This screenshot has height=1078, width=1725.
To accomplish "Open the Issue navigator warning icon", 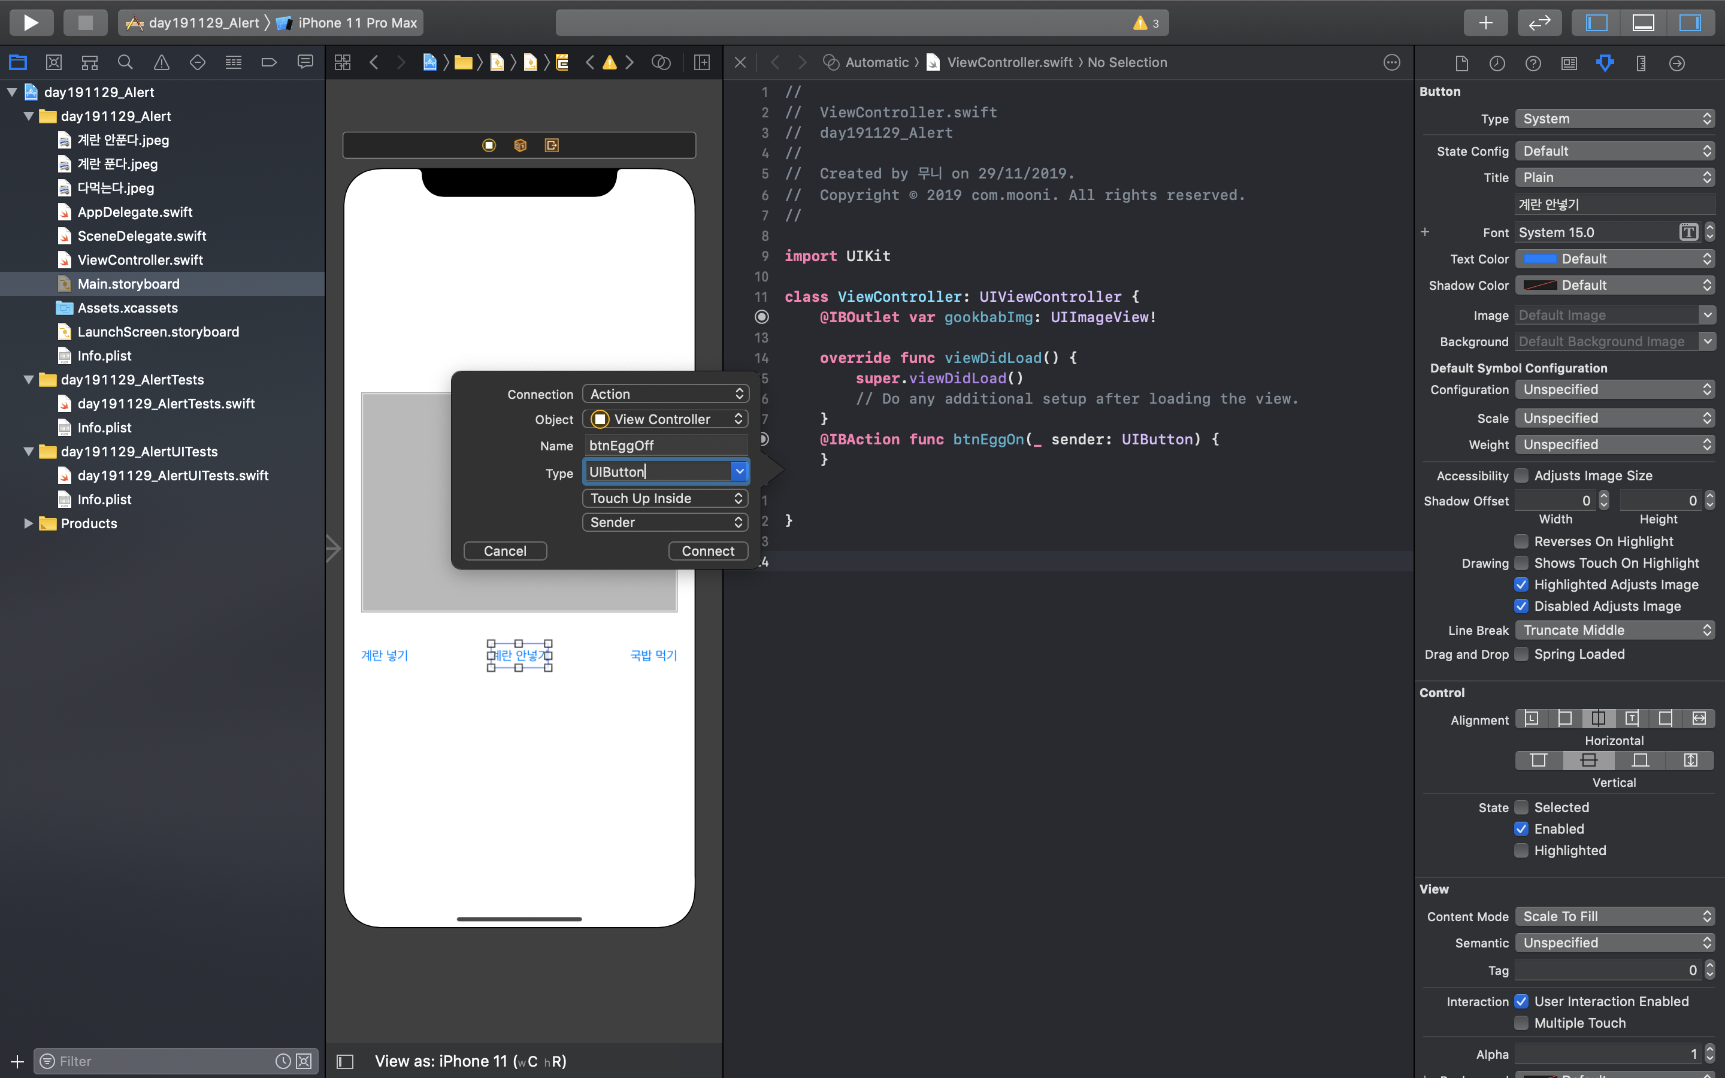I will [162, 63].
